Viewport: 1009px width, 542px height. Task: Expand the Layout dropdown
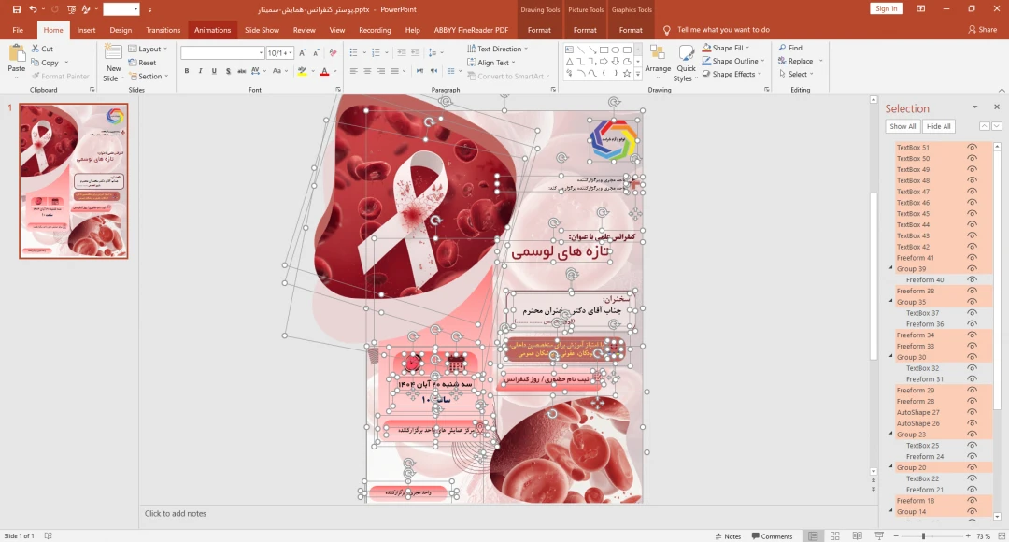tap(148, 49)
